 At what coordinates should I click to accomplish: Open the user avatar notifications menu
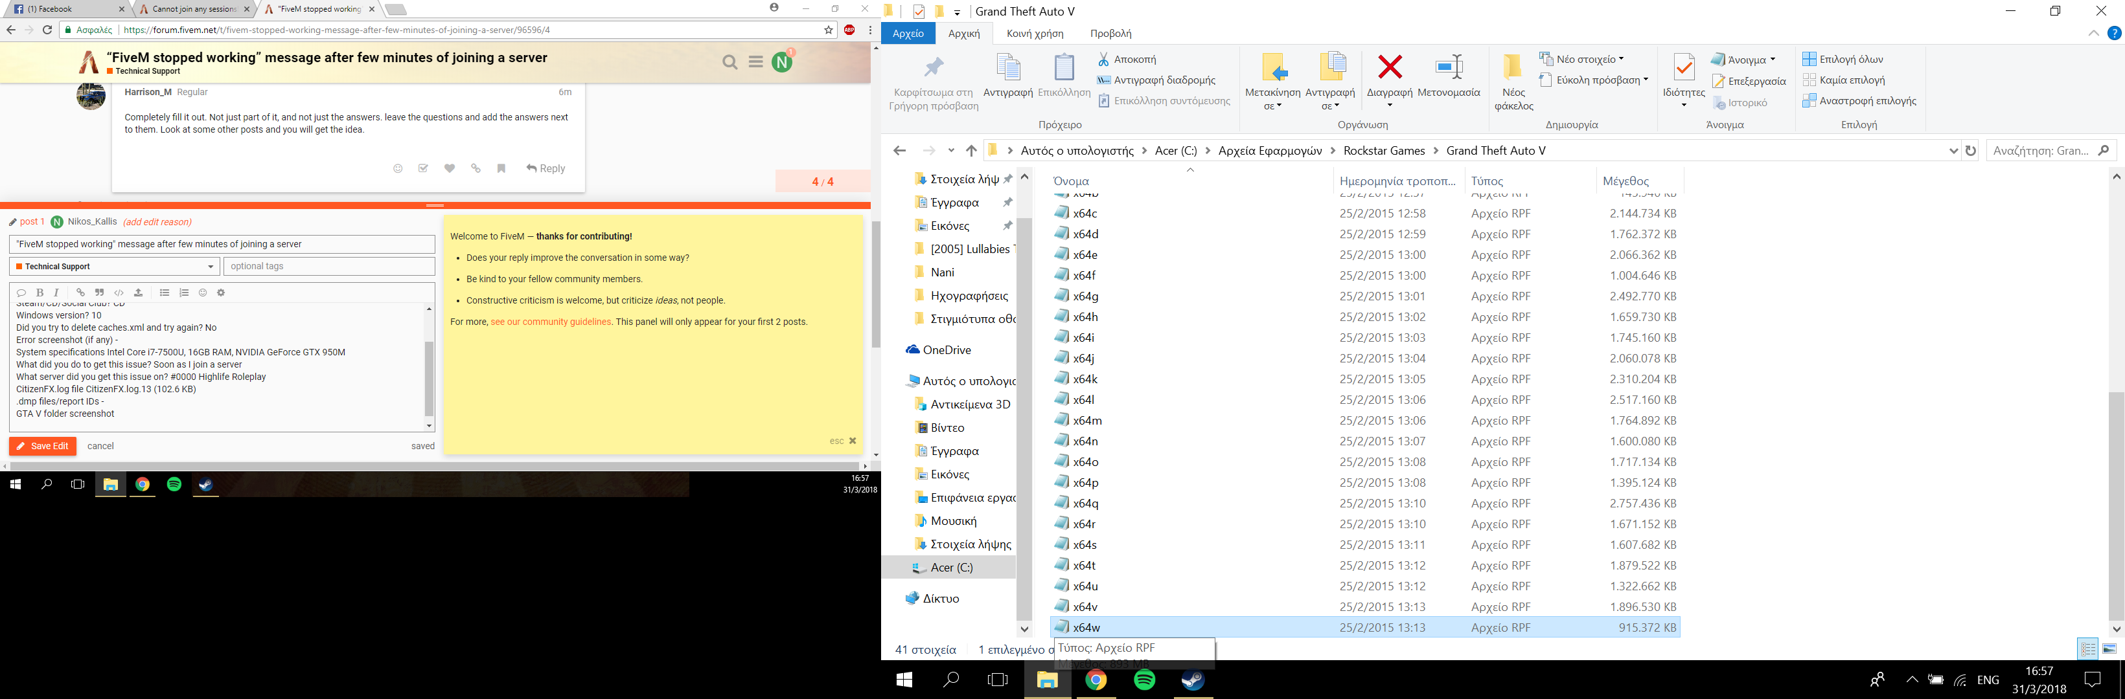[x=782, y=62]
